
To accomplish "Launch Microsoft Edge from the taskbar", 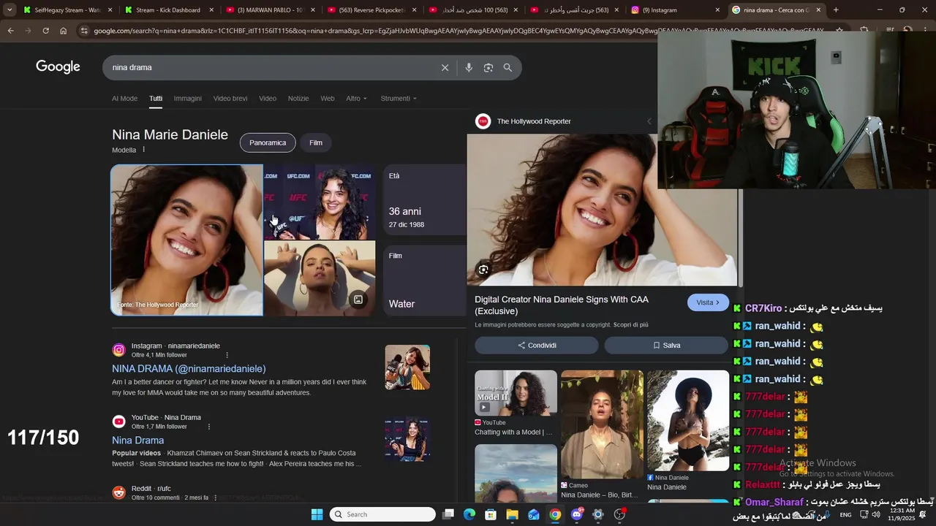I will pos(469,514).
